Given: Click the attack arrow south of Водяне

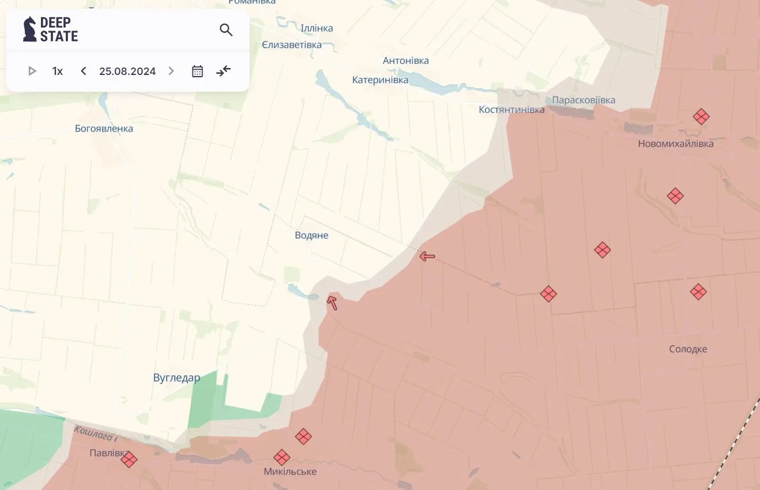Looking at the screenshot, I should tap(332, 303).
